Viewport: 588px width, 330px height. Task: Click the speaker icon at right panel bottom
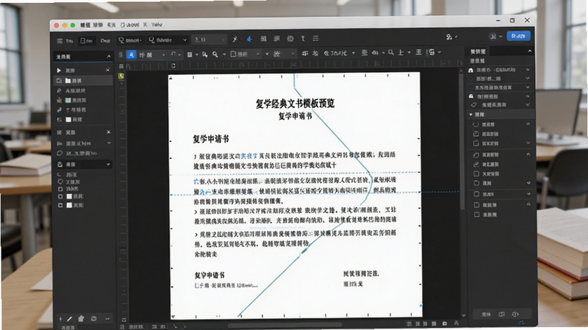(515, 315)
